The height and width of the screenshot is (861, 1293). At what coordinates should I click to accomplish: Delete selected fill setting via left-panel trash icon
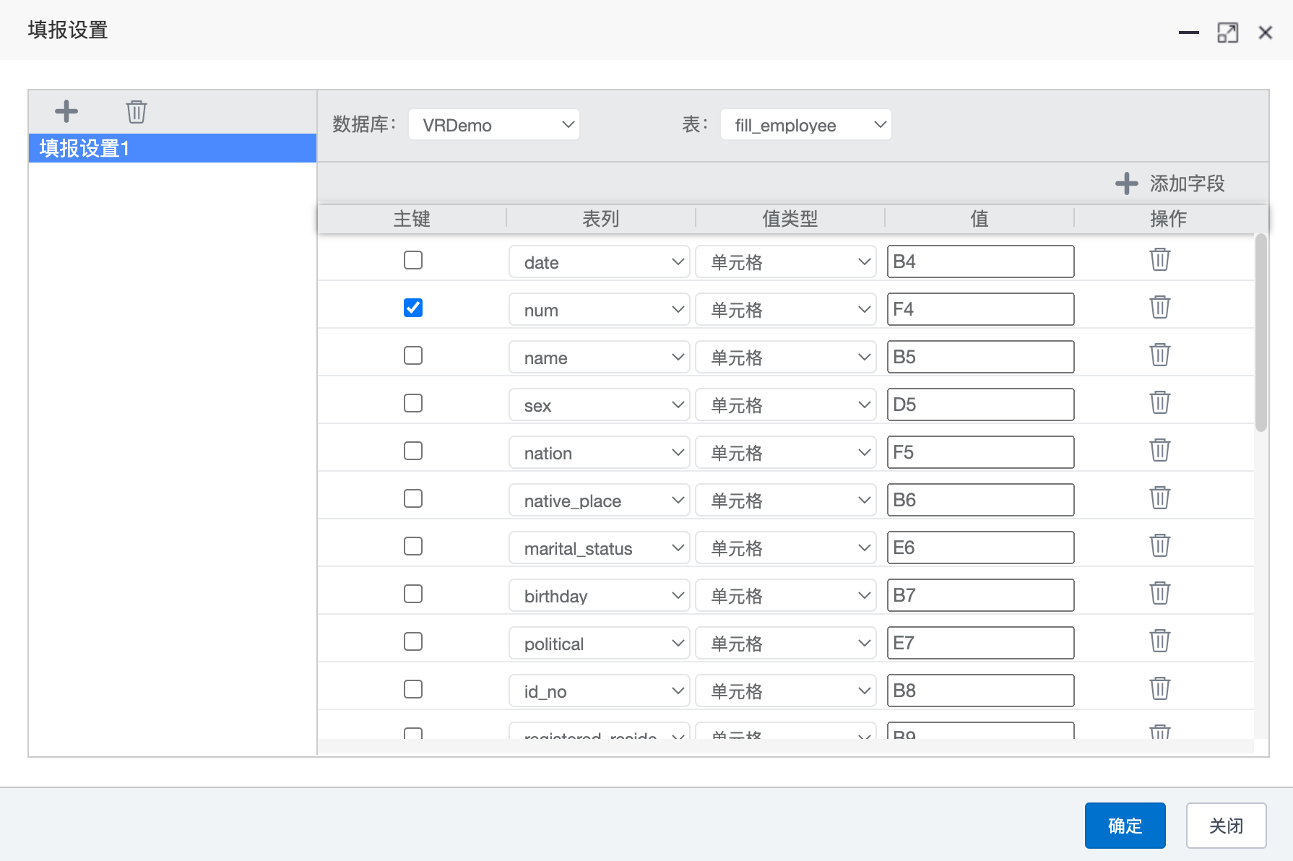click(137, 111)
